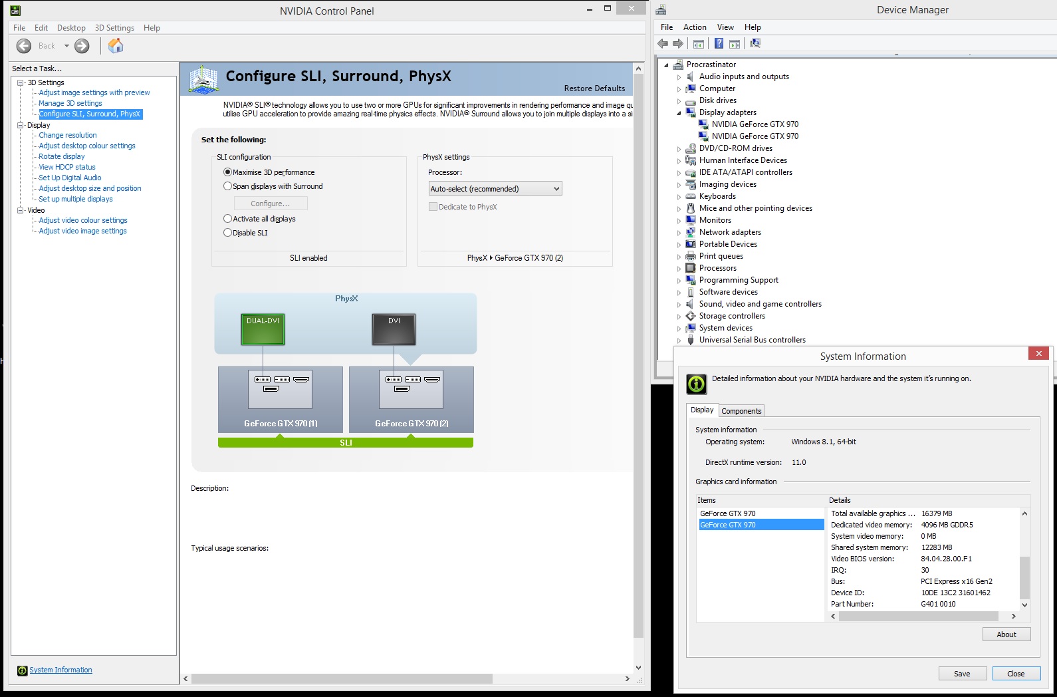This screenshot has height=697, width=1057.
Task: Click the Mice and other pointing devices icon
Action: [x=691, y=208]
